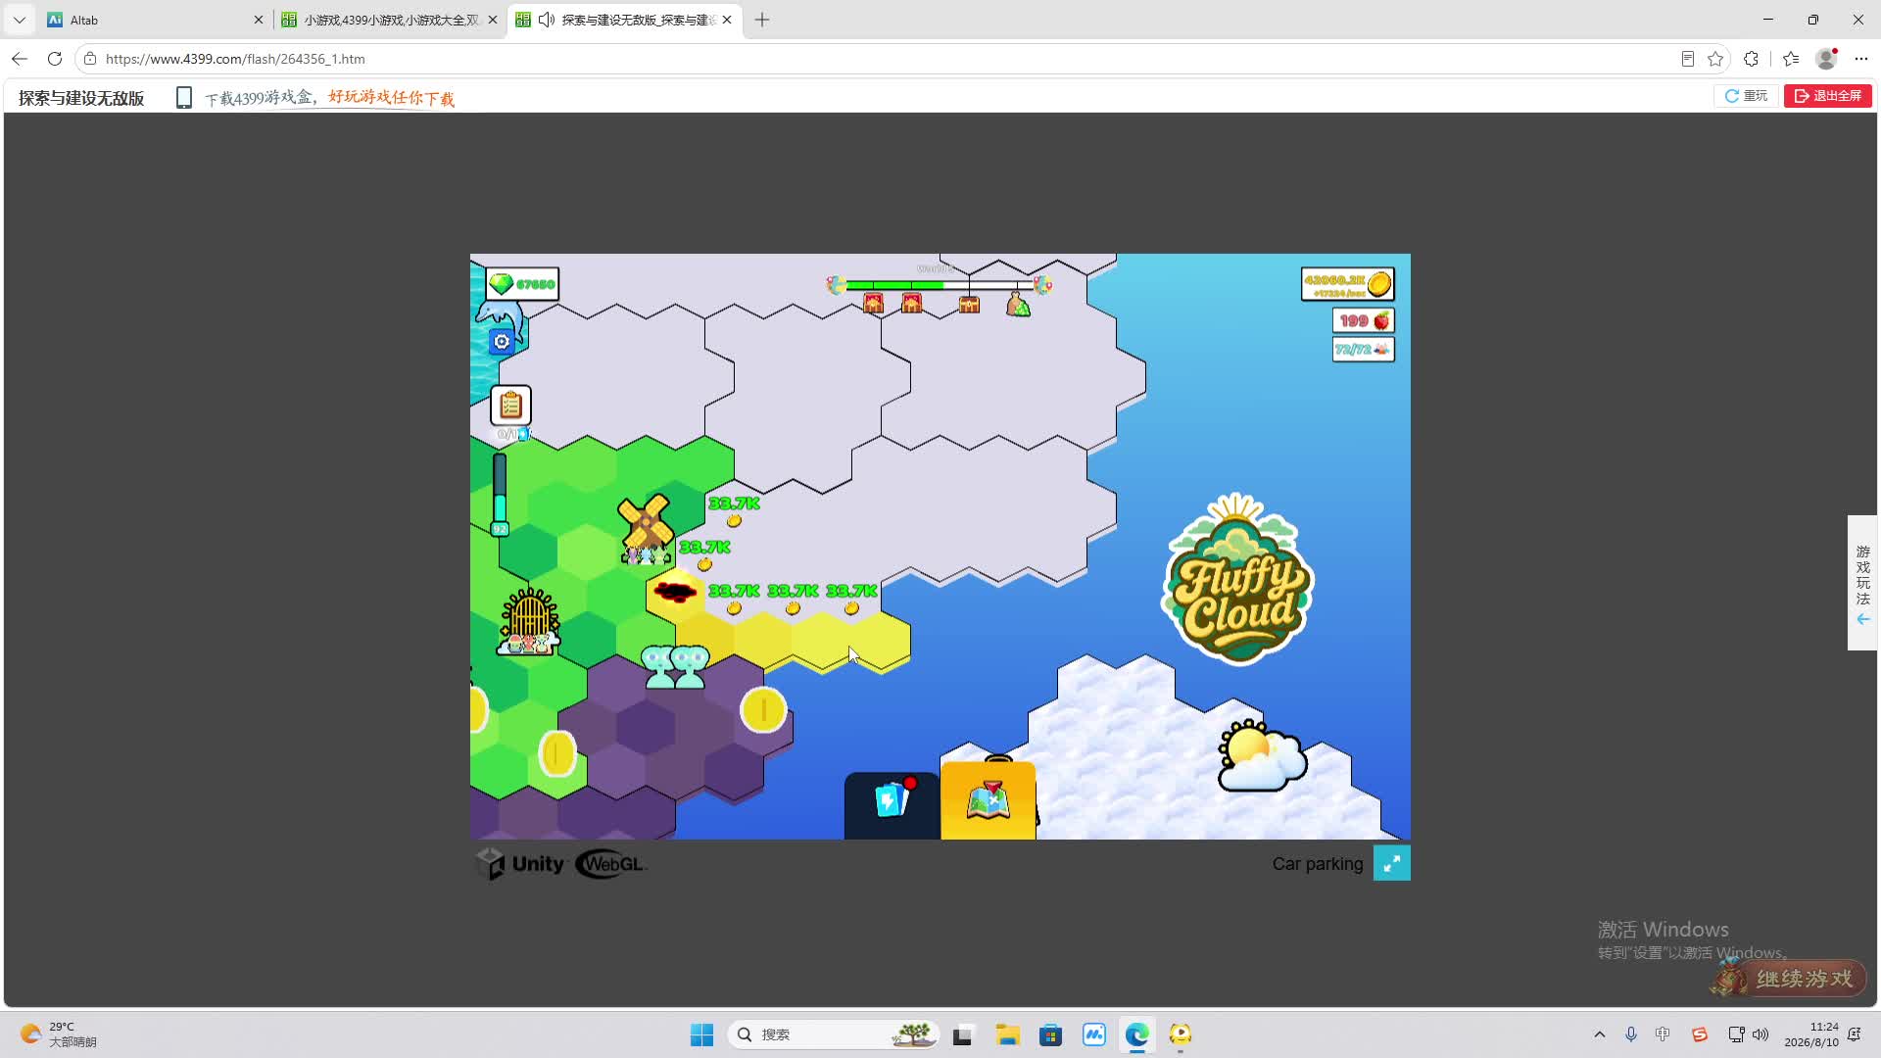Click the green gem currency counter
This screenshot has height=1058, width=1881.
[x=522, y=284]
